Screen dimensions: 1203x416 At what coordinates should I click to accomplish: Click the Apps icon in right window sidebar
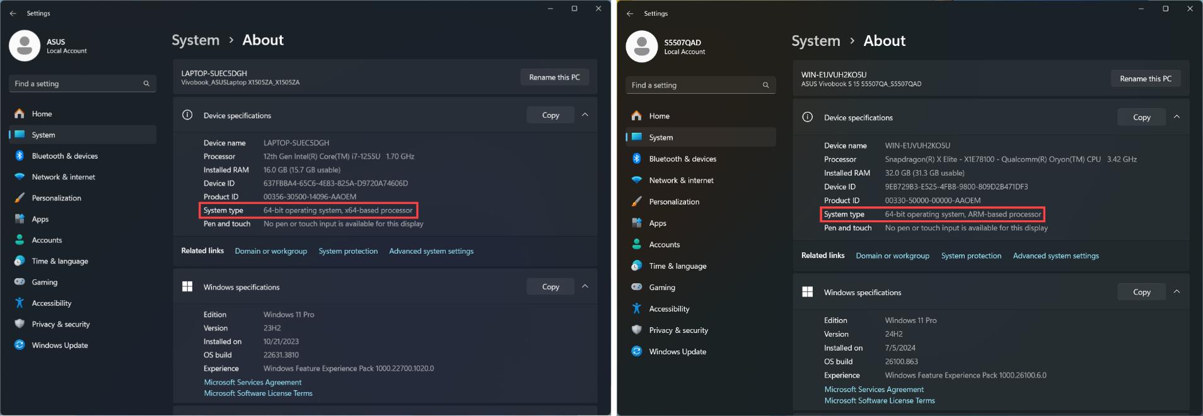[636, 223]
